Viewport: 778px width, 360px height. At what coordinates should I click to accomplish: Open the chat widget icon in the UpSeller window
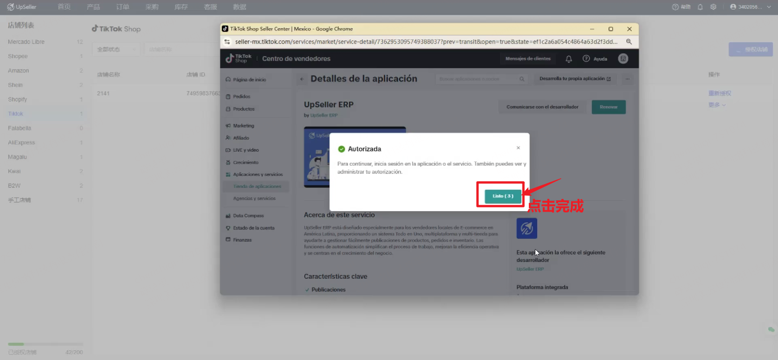pyautogui.click(x=771, y=329)
